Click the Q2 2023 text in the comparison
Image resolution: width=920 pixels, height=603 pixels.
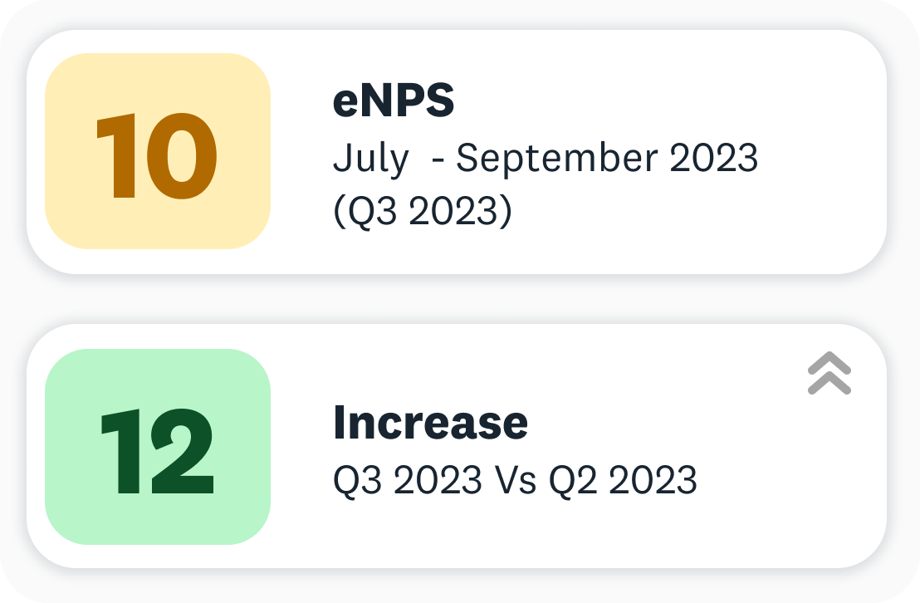pos(623,480)
